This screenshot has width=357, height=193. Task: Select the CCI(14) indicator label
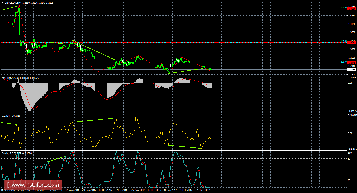coord(6,116)
